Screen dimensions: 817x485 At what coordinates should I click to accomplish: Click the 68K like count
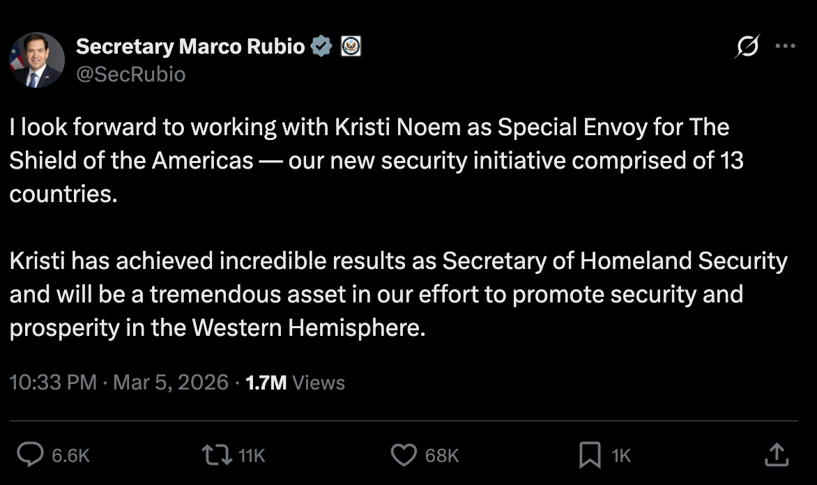441,455
